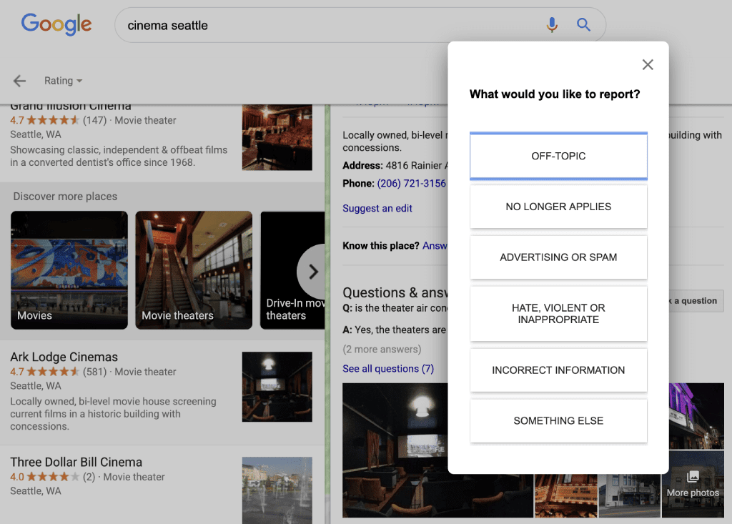Click the Ask a question button

[x=695, y=301]
